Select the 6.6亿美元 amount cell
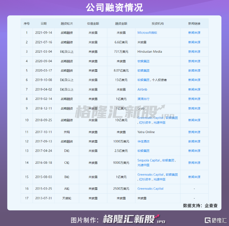Viewport: 229px width, 226px height. pyautogui.click(x=121, y=42)
